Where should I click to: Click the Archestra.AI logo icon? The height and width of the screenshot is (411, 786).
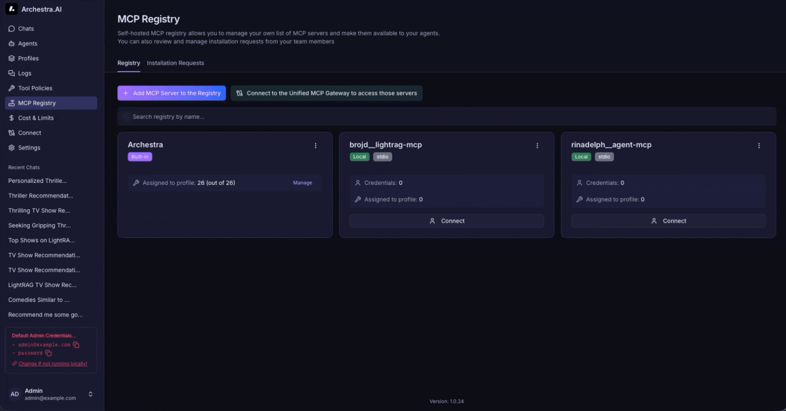pyautogui.click(x=12, y=9)
